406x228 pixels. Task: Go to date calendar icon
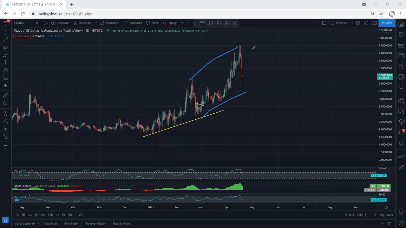coord(81,215)
